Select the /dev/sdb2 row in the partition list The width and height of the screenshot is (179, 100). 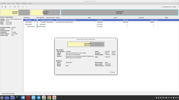tap(101, 22)
